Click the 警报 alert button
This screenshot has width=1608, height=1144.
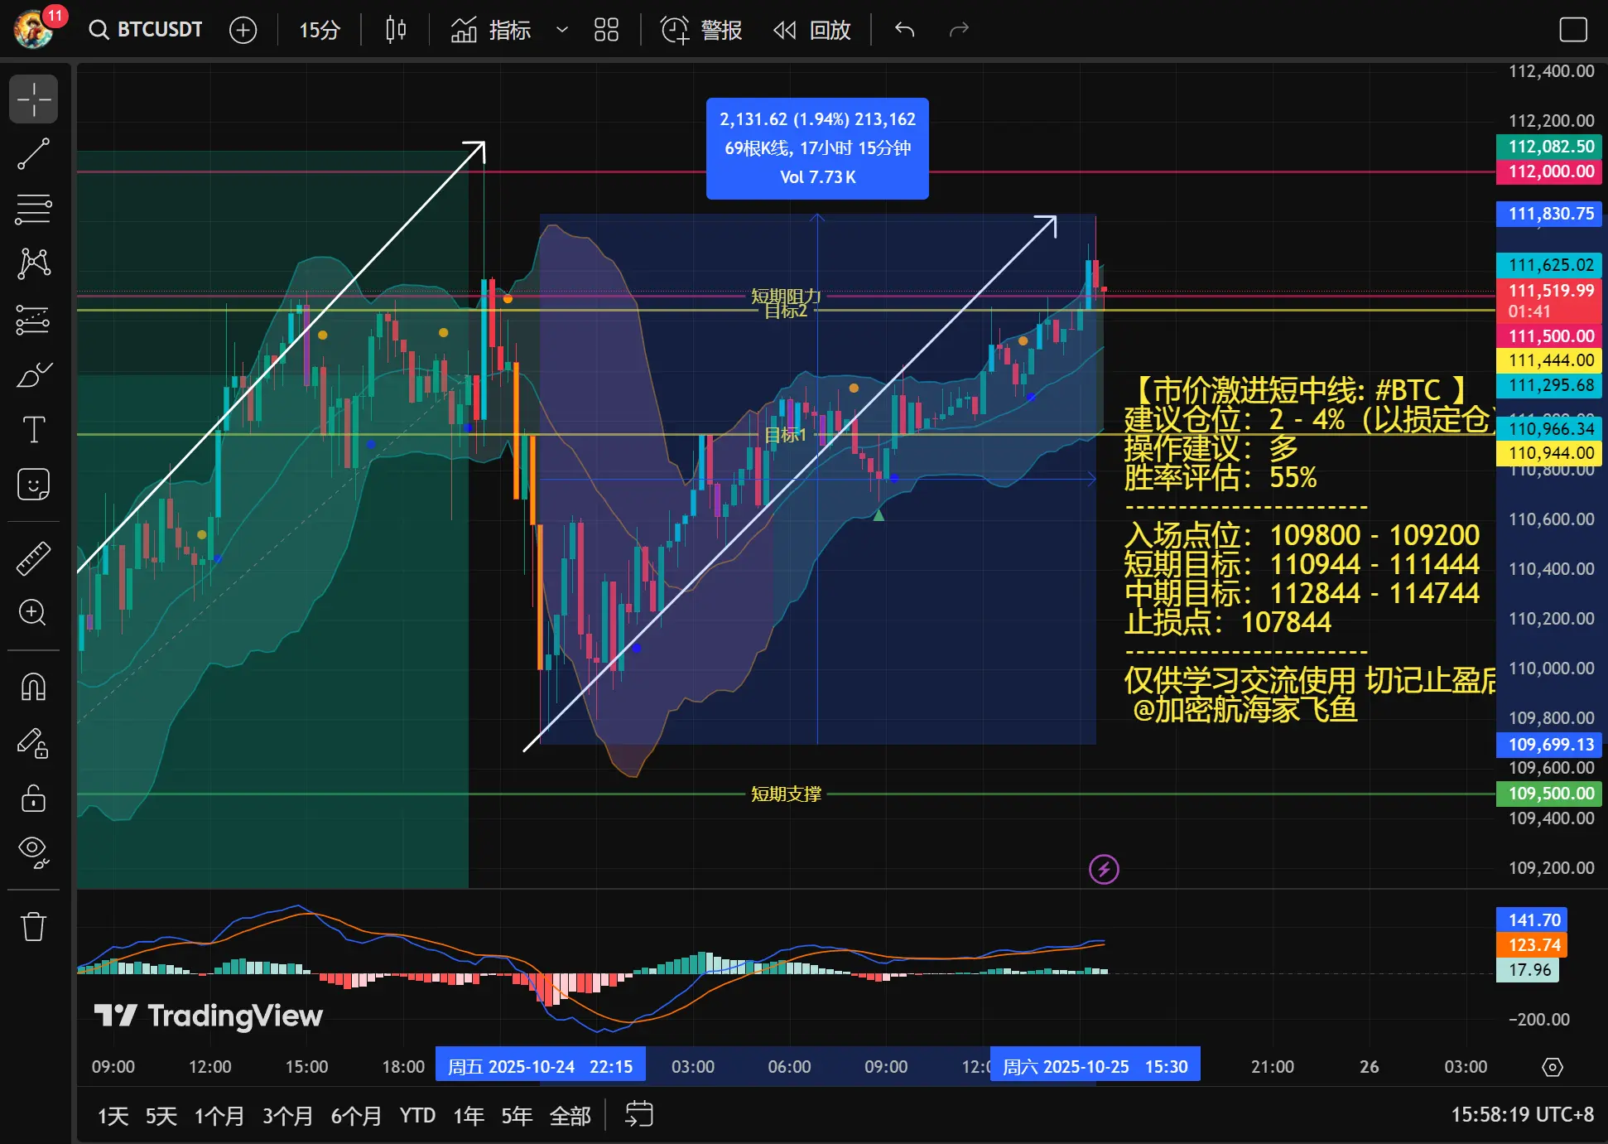pos(701,30)
